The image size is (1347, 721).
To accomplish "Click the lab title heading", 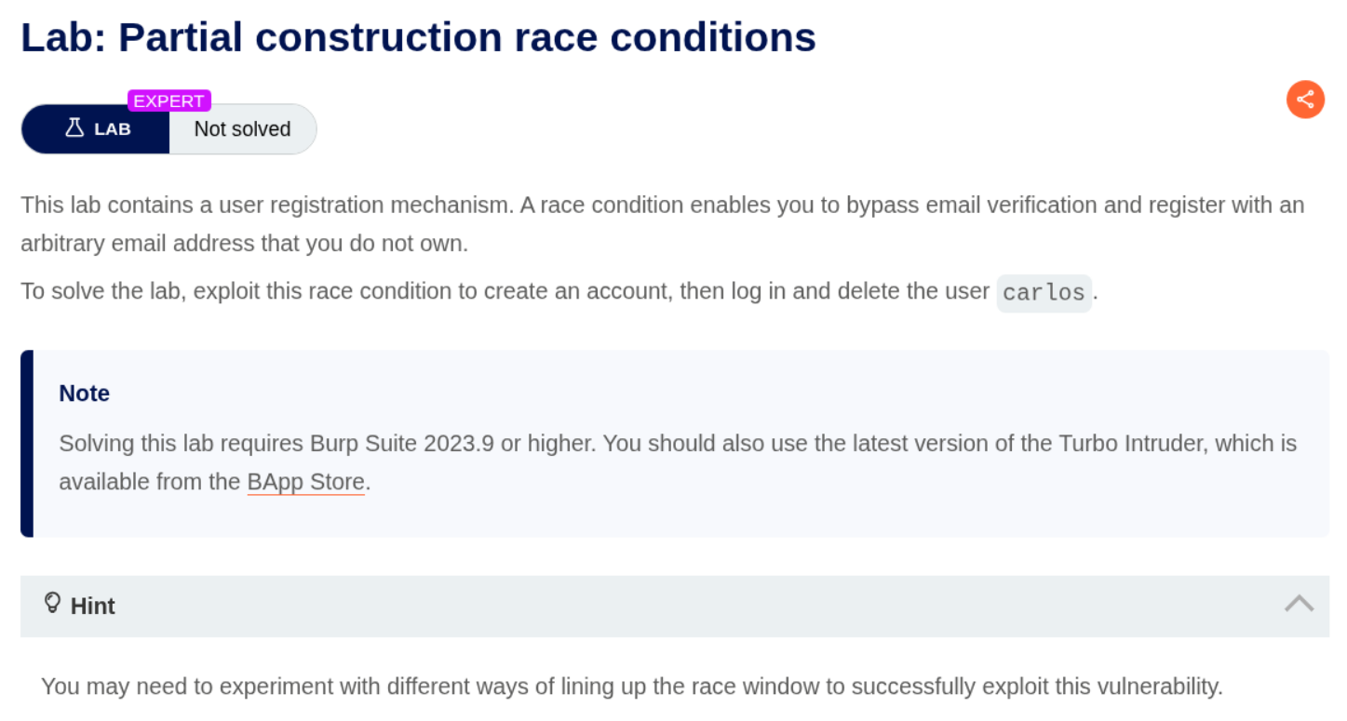I will (x=418, y=37).
